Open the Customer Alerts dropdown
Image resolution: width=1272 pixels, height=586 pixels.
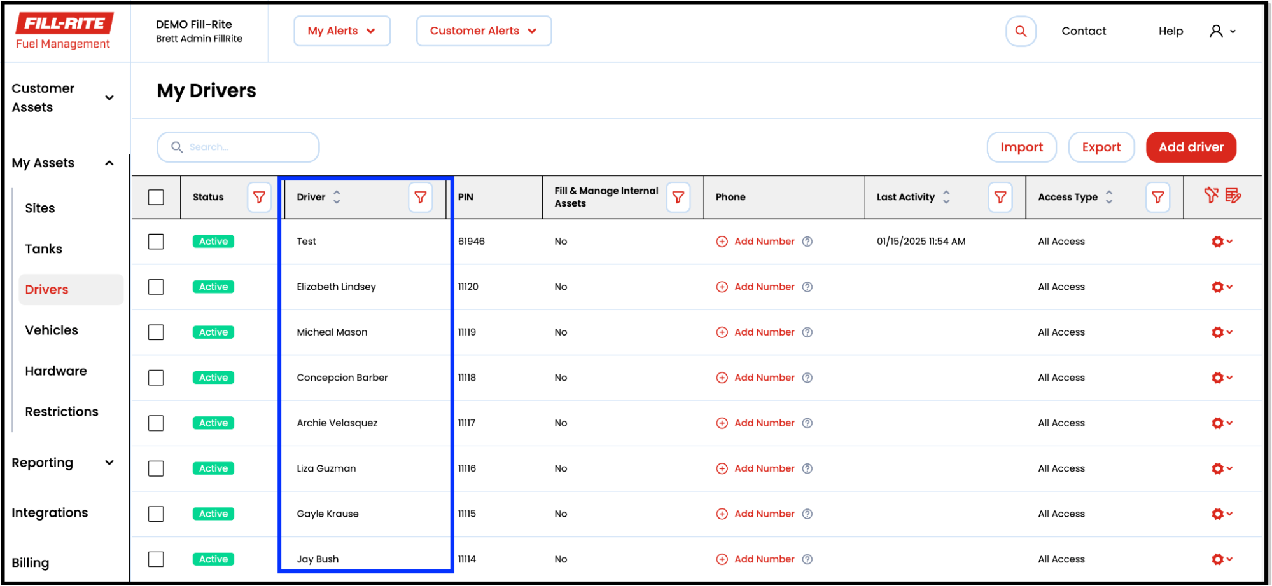[483, 31]
